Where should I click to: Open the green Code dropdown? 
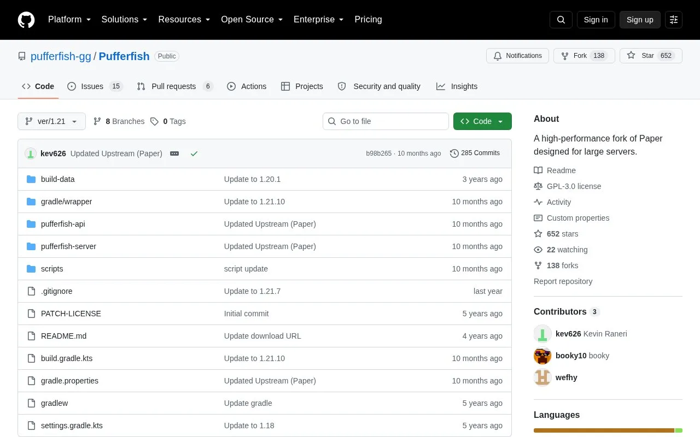482,121
